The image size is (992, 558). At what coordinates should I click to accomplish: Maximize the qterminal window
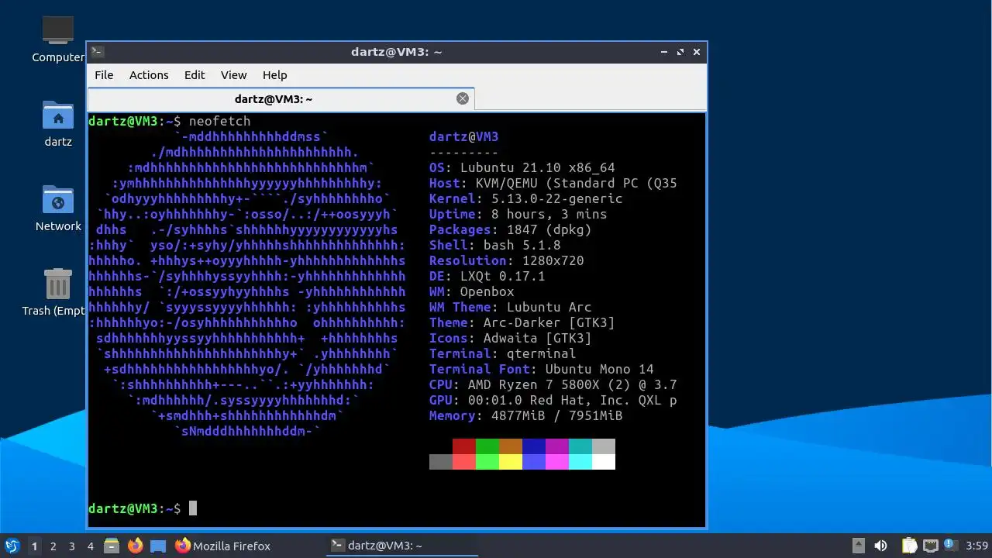tap(680, 52)
